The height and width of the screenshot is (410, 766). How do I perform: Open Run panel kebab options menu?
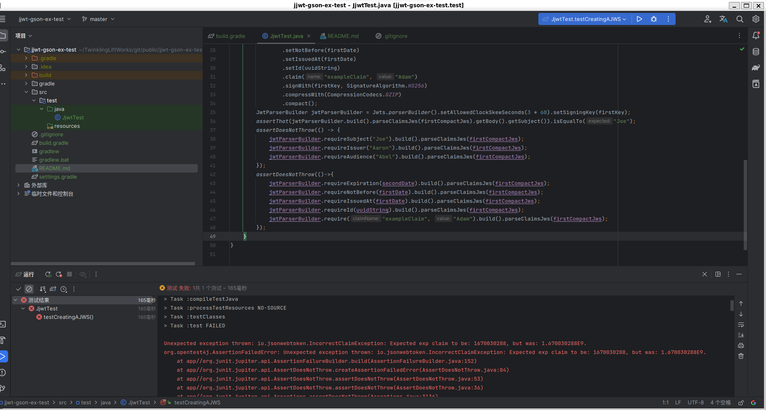[x=728, y=274]
